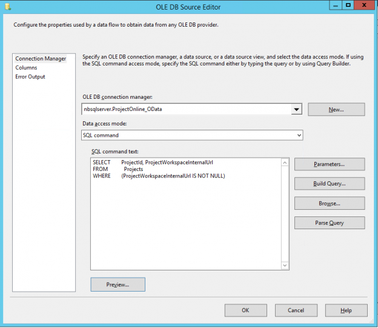Screen dimensions: 378x328
Task: Maximize the OLE DB Source Editor window
Action: 348,5
